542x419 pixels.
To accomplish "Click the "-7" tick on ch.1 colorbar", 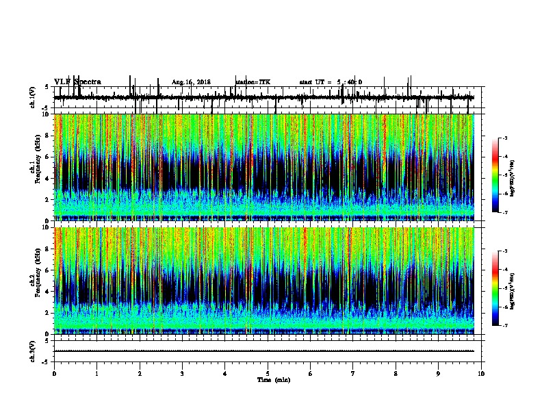I will point(504,212).
